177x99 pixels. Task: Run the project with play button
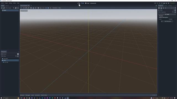155,3
